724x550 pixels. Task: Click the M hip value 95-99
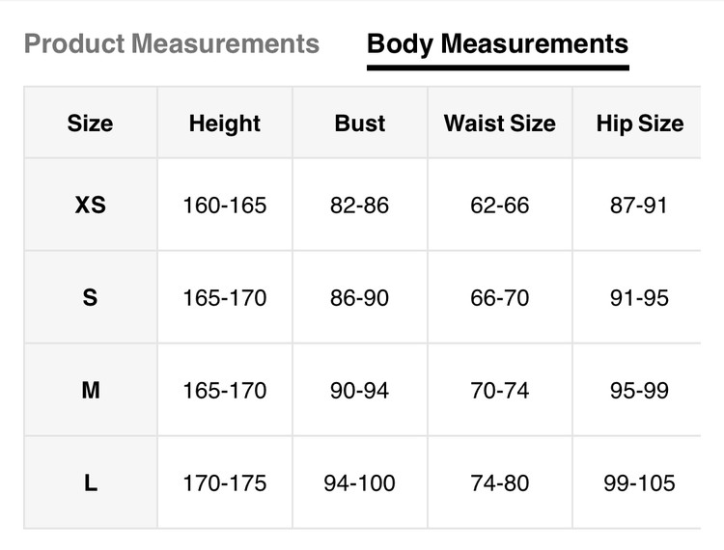click(639, 391)
